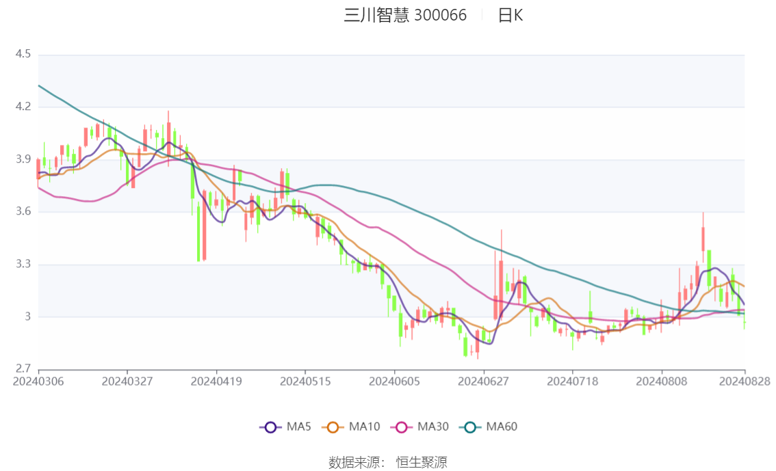Click the 20240828 x-axis date label

pos(745,381)
